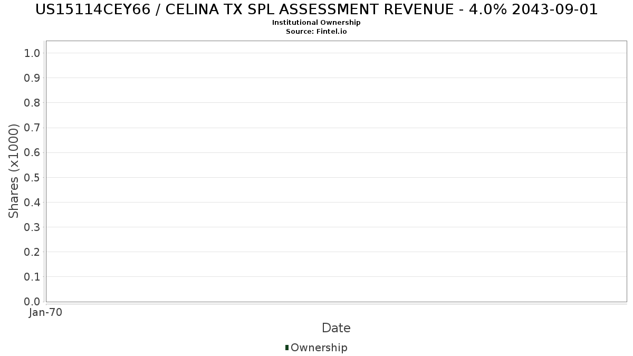Click the chart title CELINA TX SPL ASSESSMENT
633x356 pixels.
[x=316, y=9]
